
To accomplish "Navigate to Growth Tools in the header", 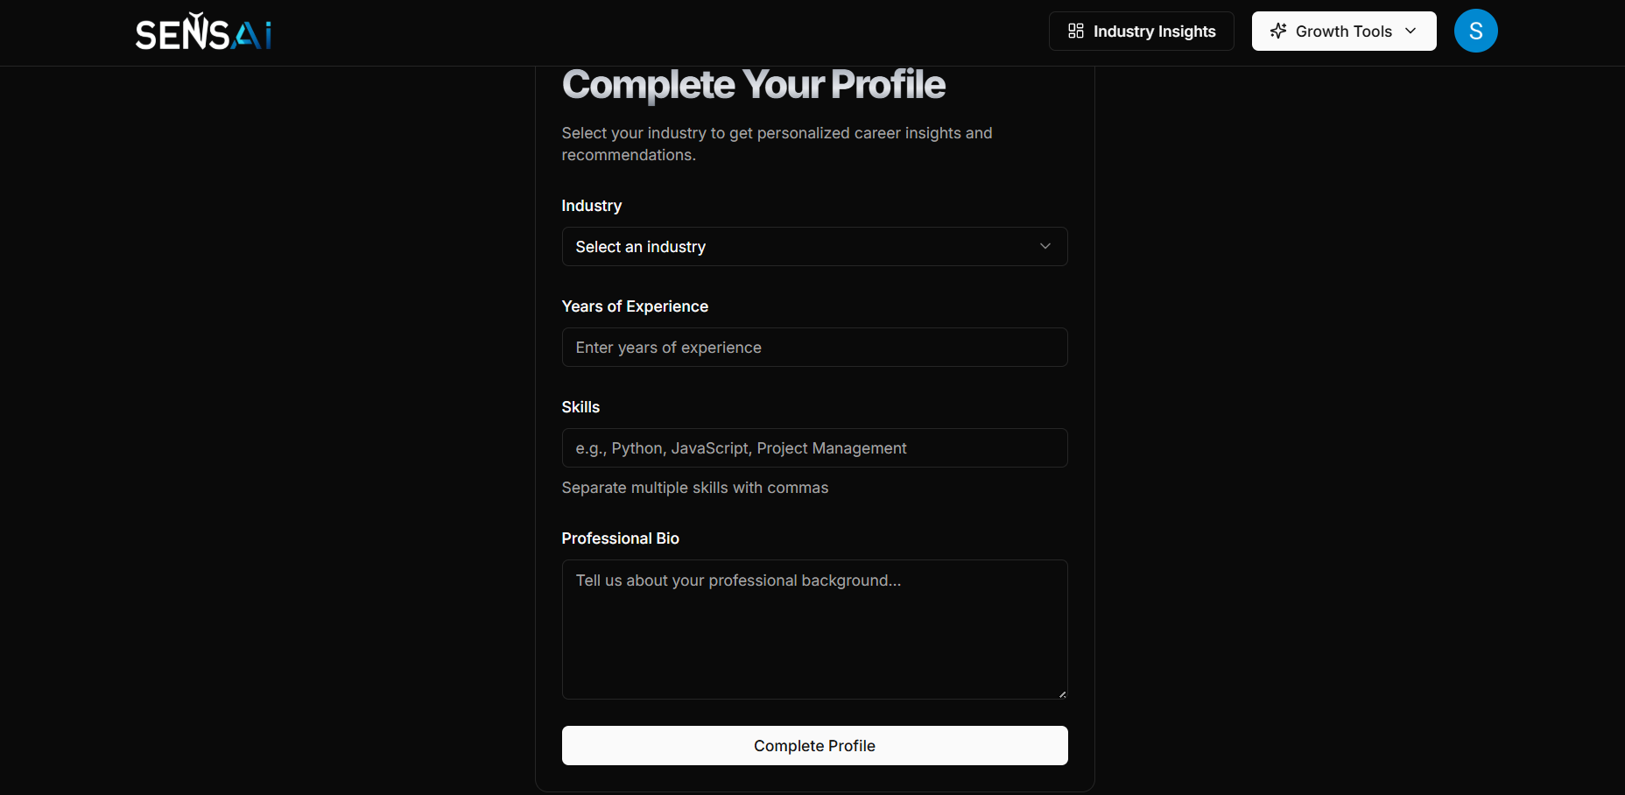I will pos(1343,31).
